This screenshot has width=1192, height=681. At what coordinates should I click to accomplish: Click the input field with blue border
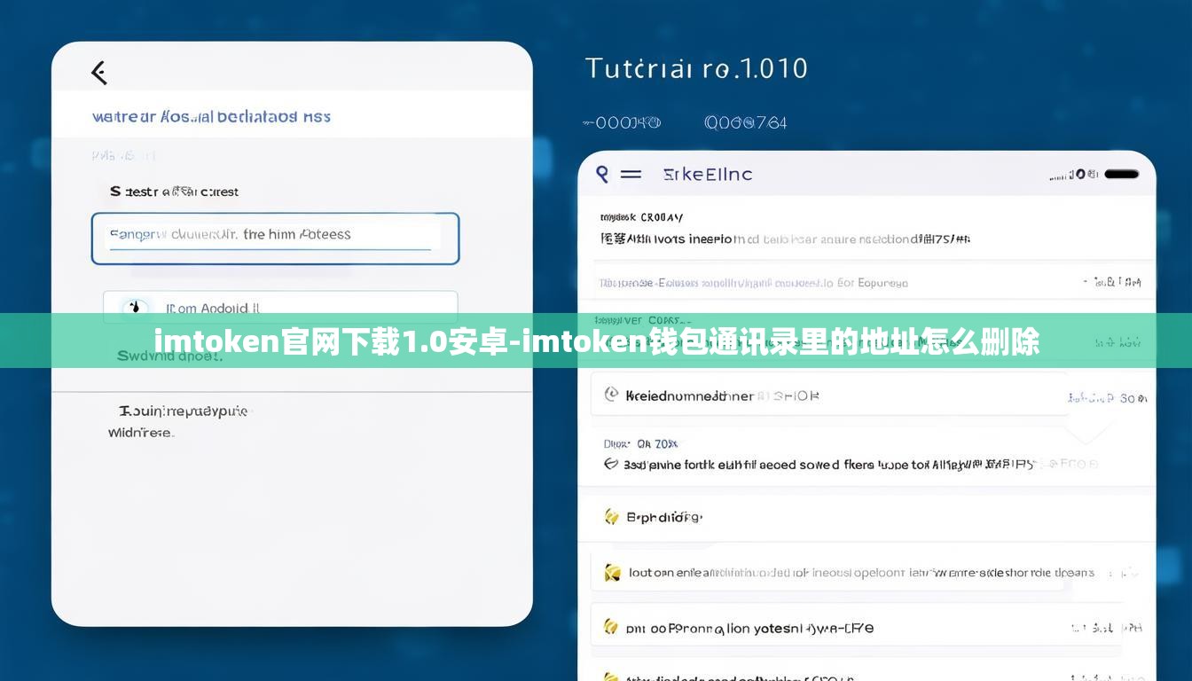tap(275, 239)
